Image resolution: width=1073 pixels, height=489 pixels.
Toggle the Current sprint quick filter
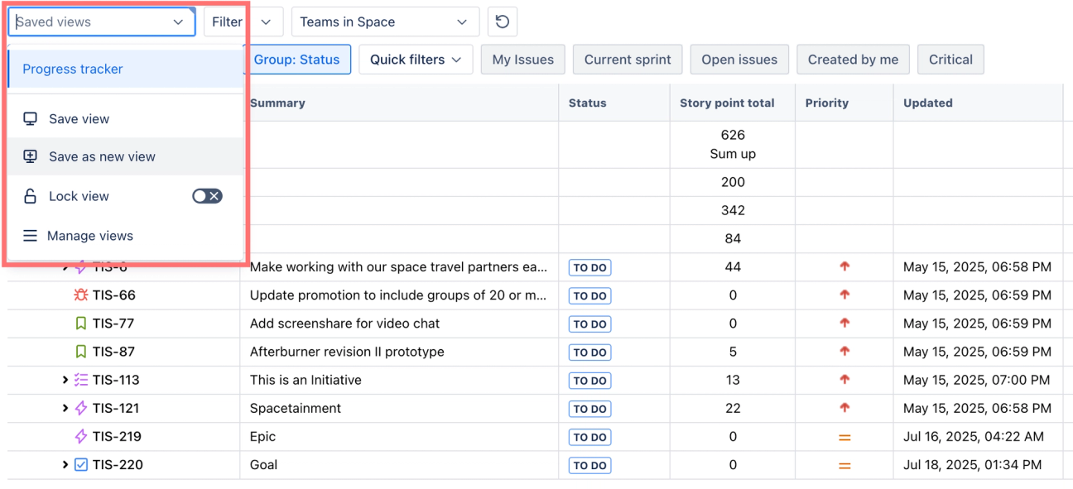(x=628, y=60)
